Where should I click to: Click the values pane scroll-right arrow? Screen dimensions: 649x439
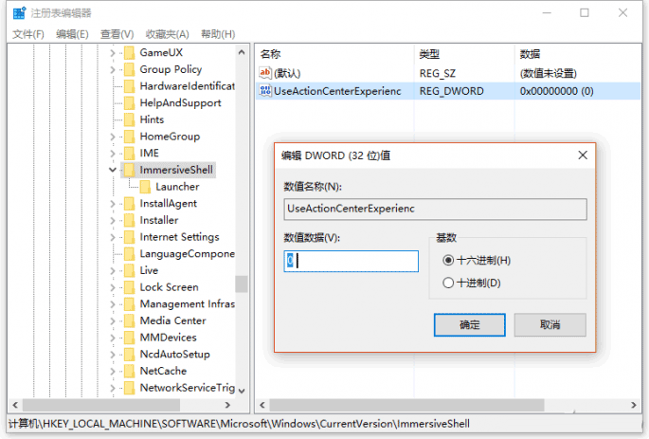[634, 405]
